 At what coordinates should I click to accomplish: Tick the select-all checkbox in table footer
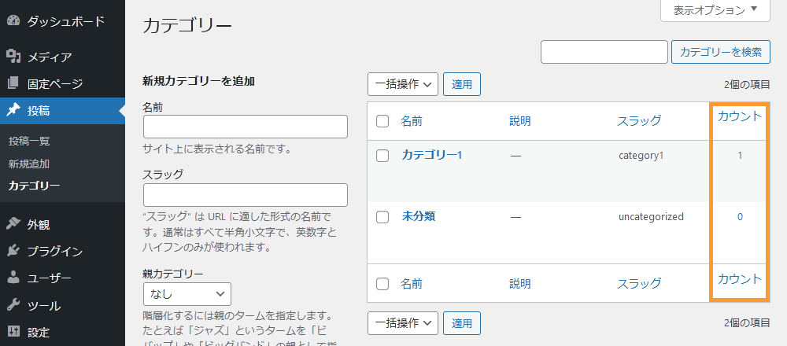[382, 284]
